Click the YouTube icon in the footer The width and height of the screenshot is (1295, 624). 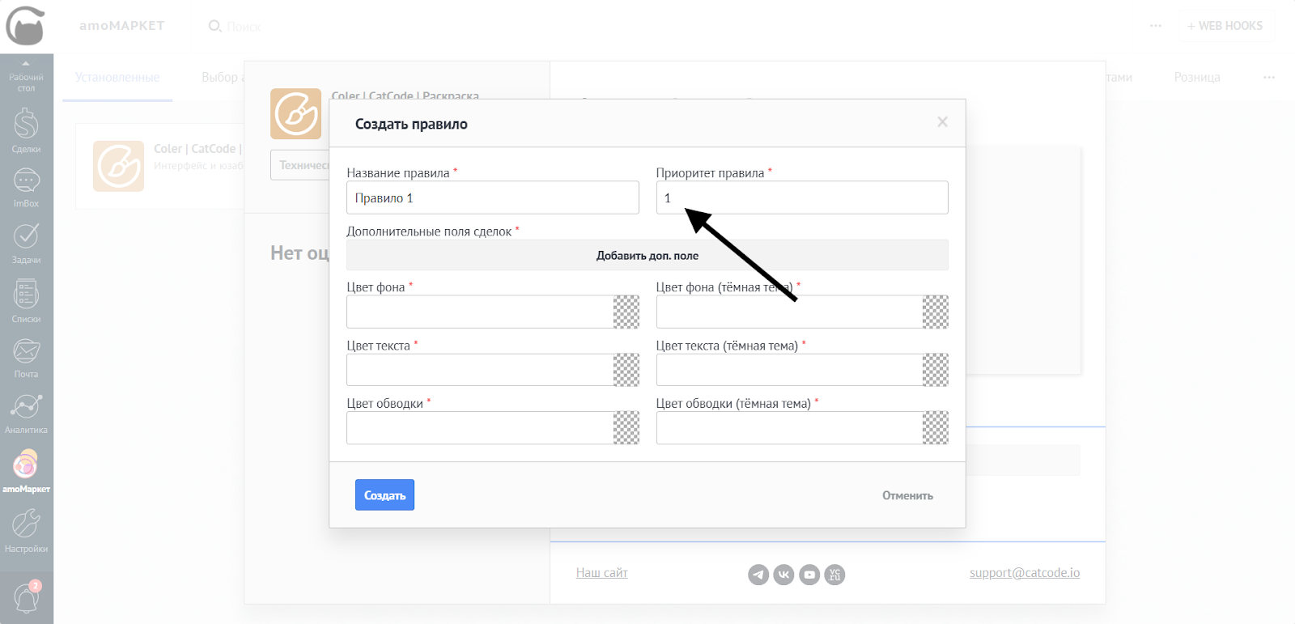[809, 575]
